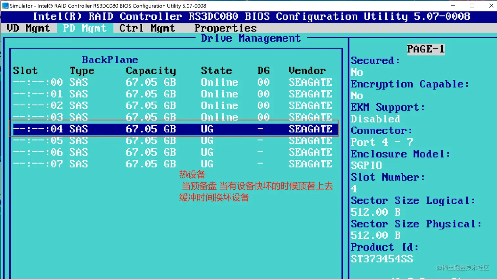Image resolution: width=497 pixels, height=279 pixels.
Task: Click the State column header
Action: point(217,71)
